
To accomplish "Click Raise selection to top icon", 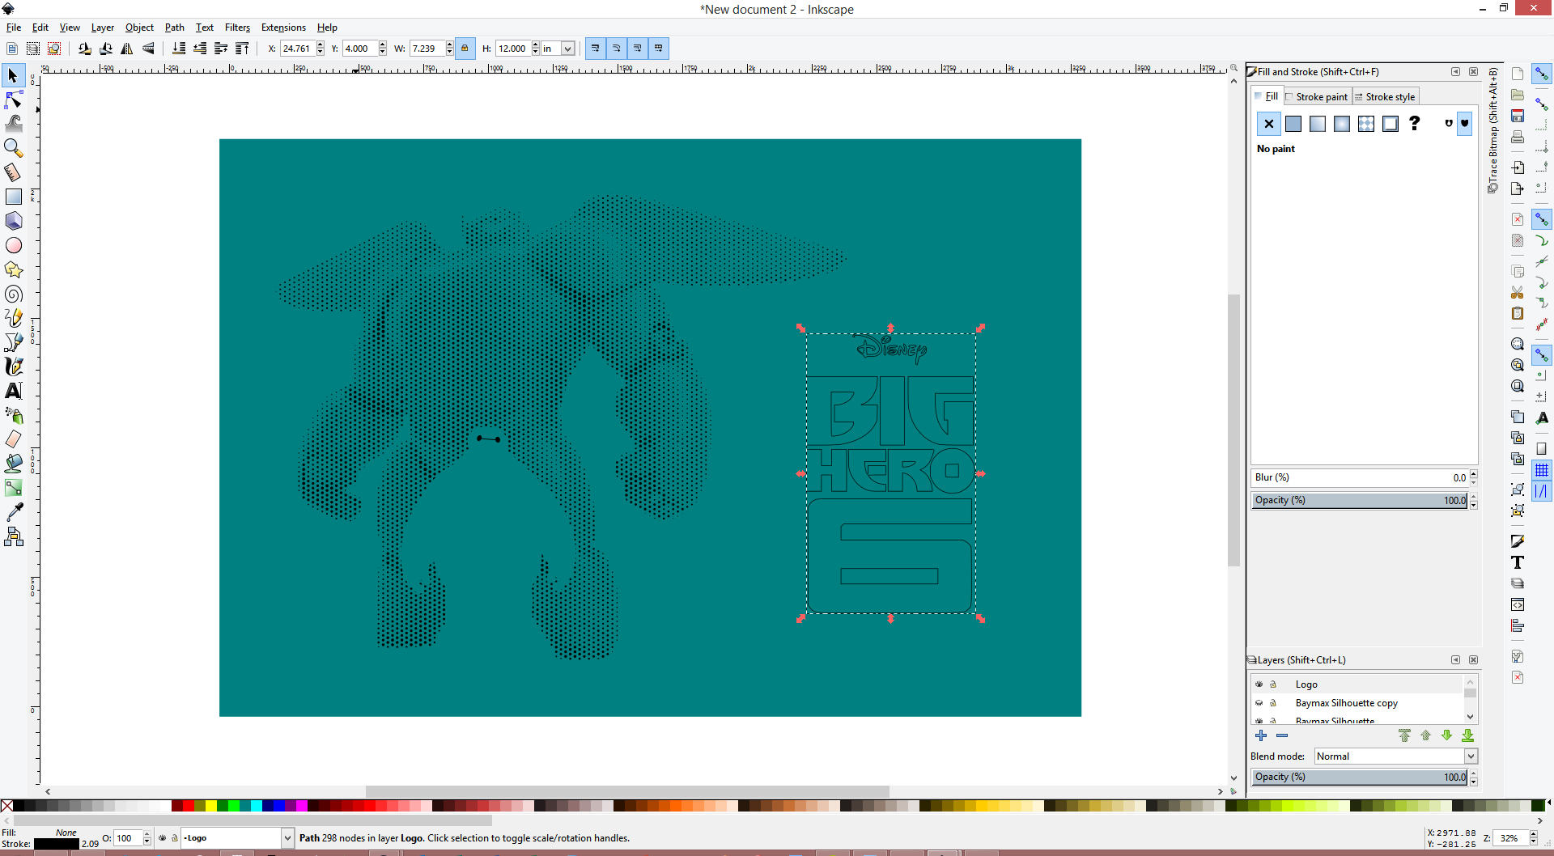I will coord(242,49).
